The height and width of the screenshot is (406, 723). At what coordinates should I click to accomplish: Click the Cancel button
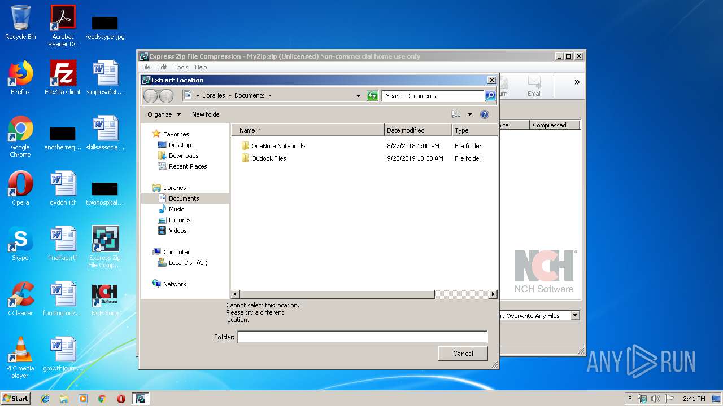463,354
